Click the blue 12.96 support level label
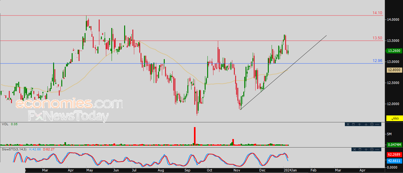Viewport: 403px width, 173px height. point(377,61)
